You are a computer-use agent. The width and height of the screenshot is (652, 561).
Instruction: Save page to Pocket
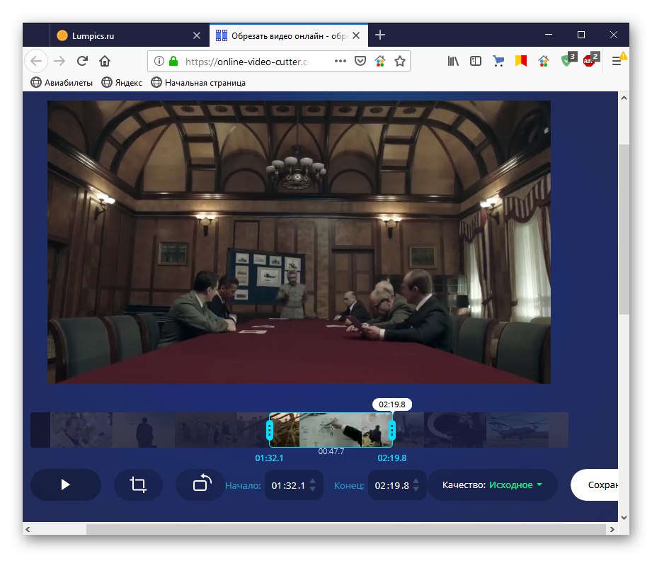[360, 61]
